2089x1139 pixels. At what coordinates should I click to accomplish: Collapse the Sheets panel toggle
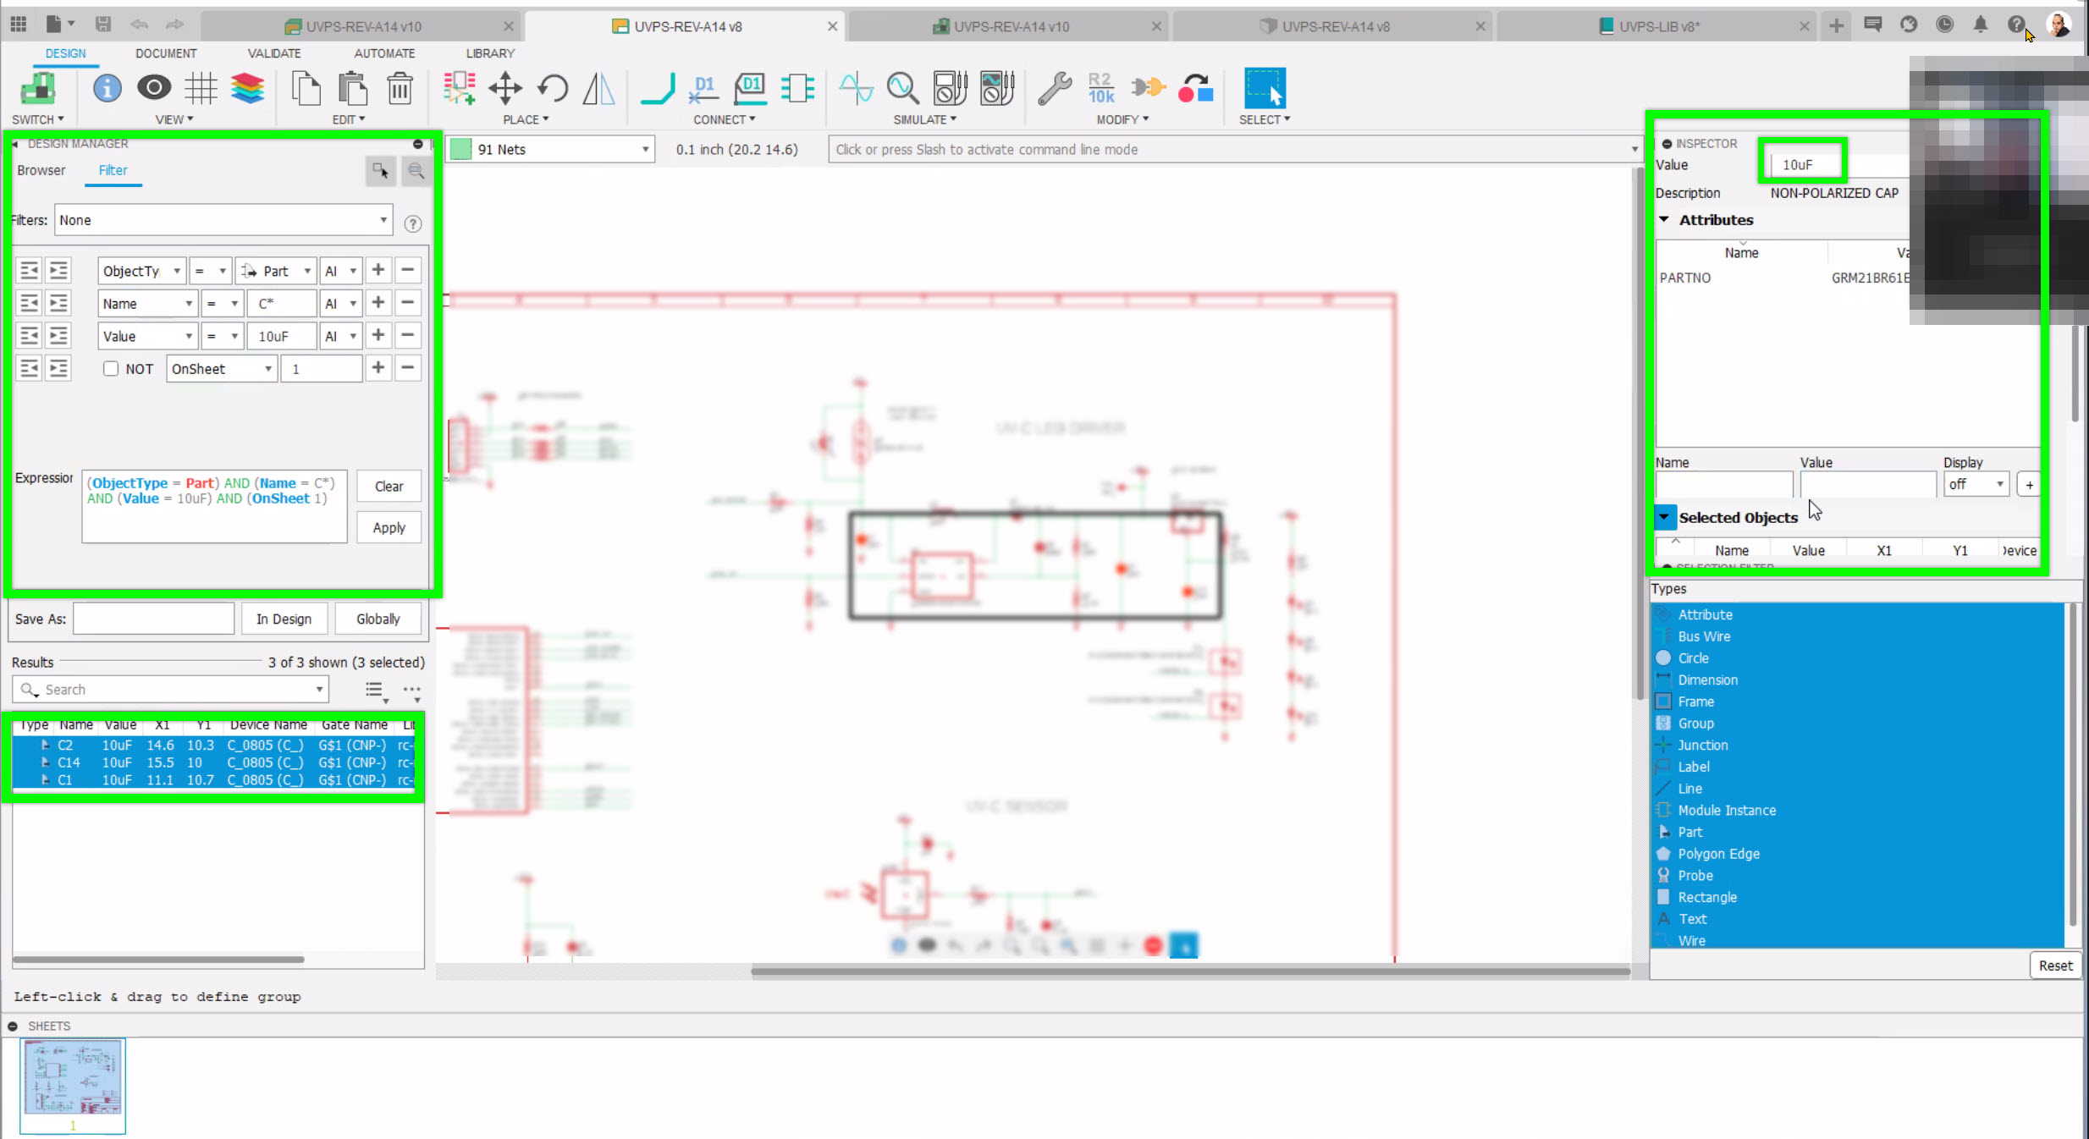[x=13, y=1026]
